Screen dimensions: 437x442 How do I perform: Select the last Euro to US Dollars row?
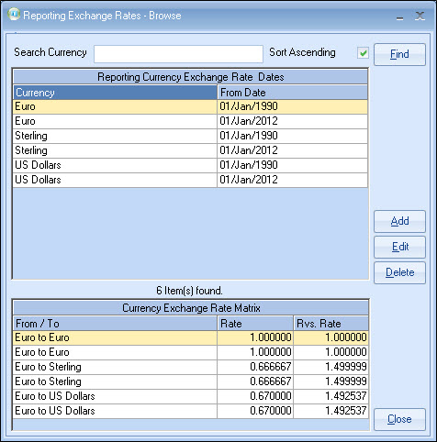(x=191, y=411)
